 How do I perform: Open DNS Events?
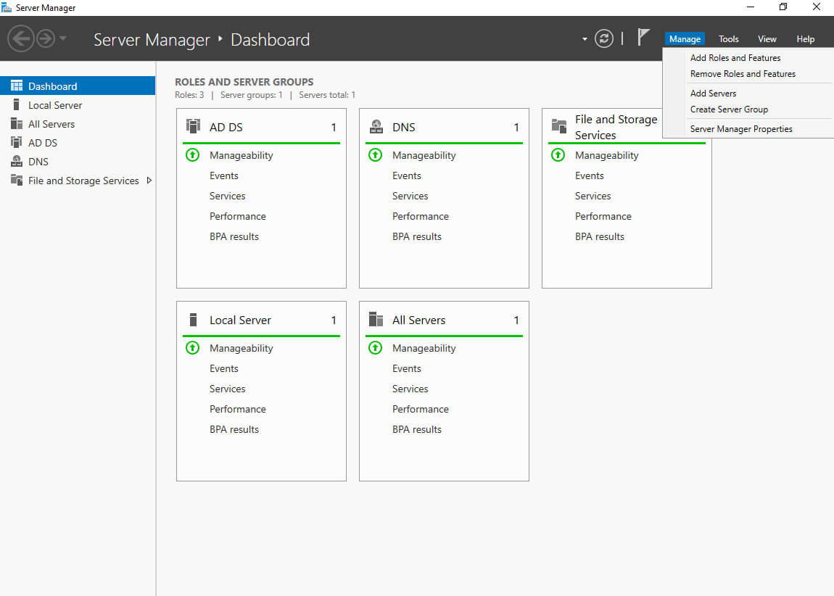pos(406,175)
